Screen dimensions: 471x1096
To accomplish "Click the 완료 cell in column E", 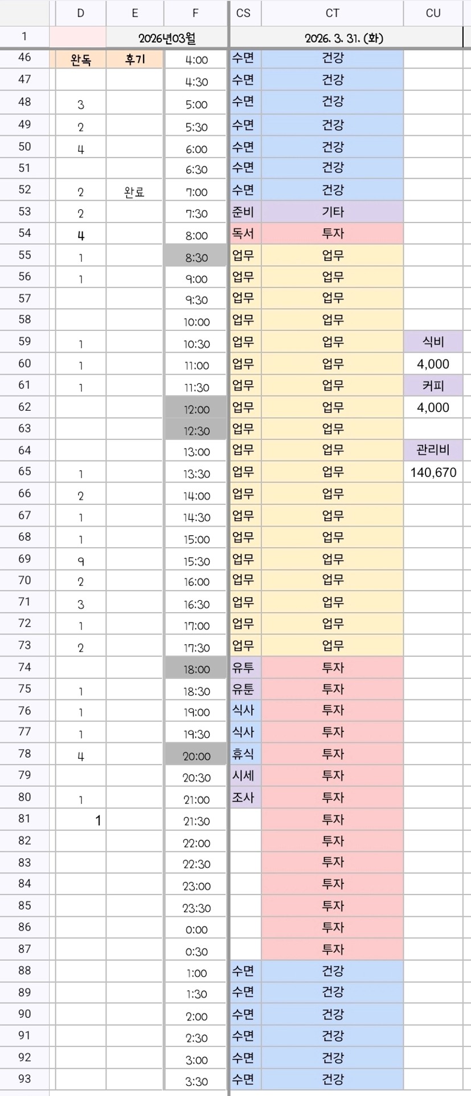I will tap(134, 192).
